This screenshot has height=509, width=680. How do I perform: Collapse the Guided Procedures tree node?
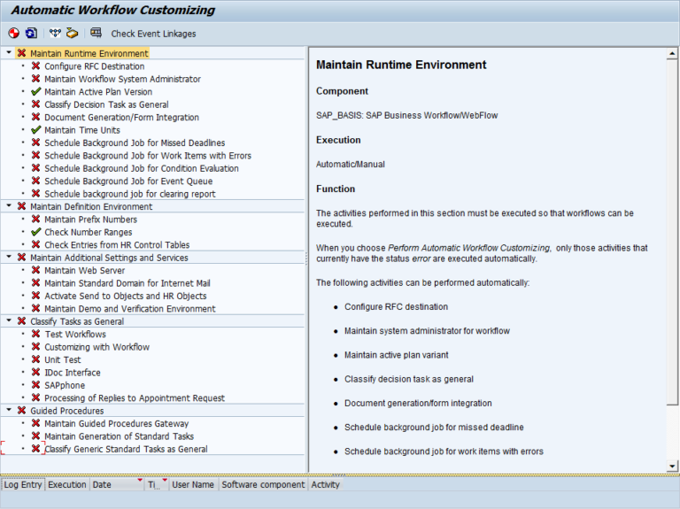(x=9, y=411)
